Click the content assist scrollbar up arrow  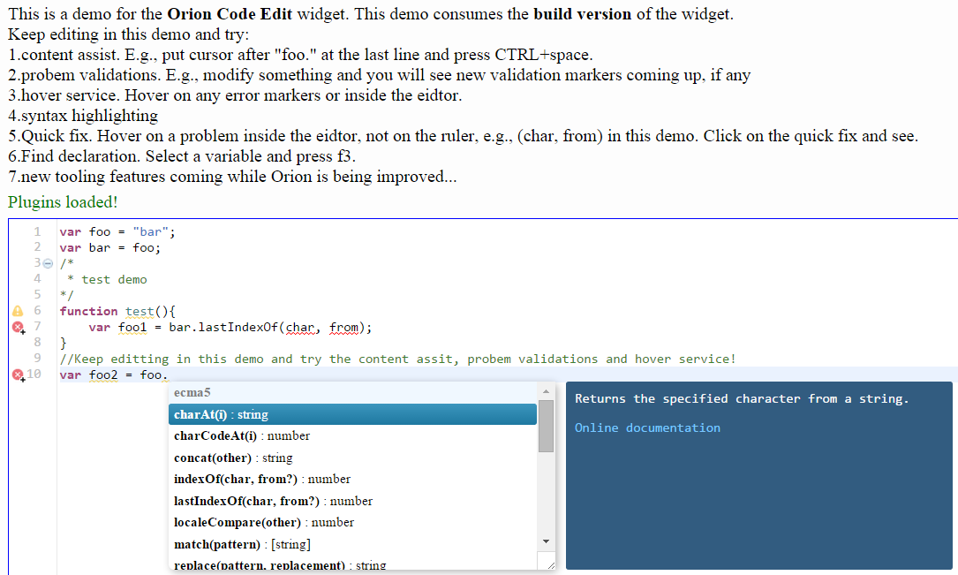coord(547,391)
